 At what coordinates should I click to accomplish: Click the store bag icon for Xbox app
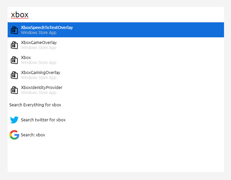point(14,60)
